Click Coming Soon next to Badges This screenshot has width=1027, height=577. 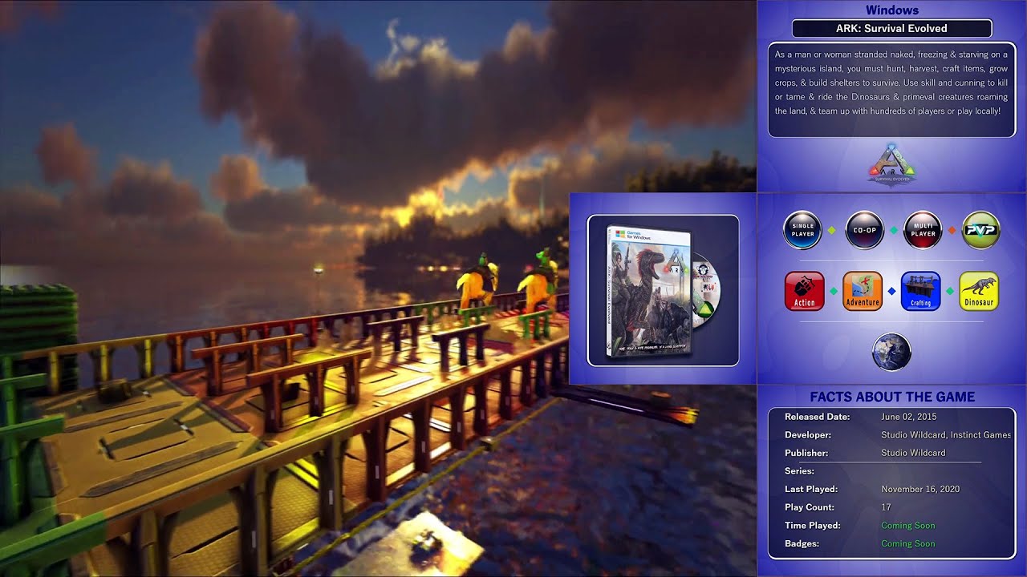[908, 543]
